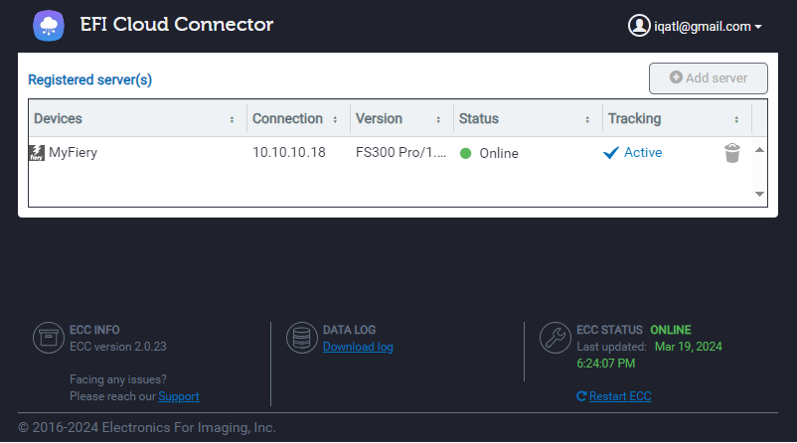
Task: Click the Restart ECC link
Action: [620, 396]
